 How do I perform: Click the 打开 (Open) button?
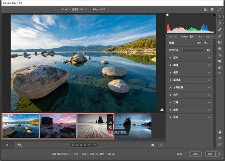(210, 154)
